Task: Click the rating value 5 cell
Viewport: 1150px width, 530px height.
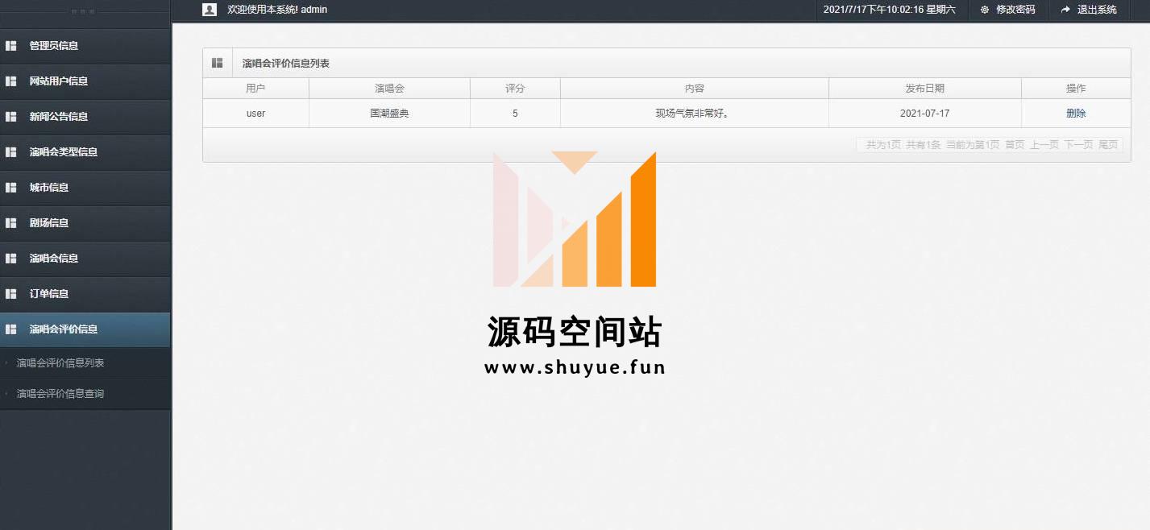Action: pos(515,114)
